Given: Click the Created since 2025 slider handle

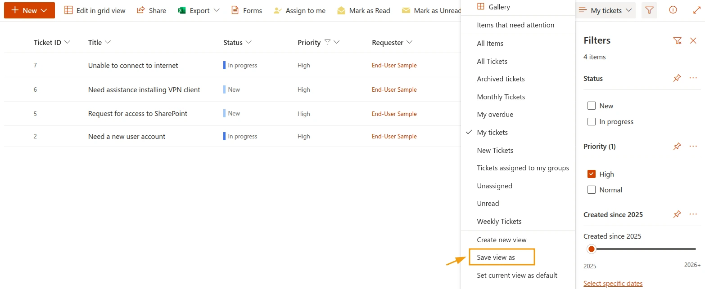Looking at the screenshot, I should pyautogui.click(x=592, y=249).
